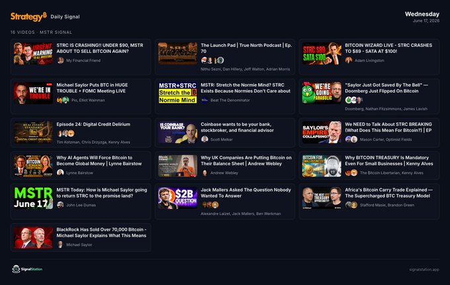The width and height of the screenshot is (450, 285).
Task: Open 'Is Coinbase Your Bank?' thumbnail
Action: click(177, 132)
